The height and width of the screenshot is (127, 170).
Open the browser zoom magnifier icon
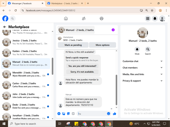click(147, 10)
